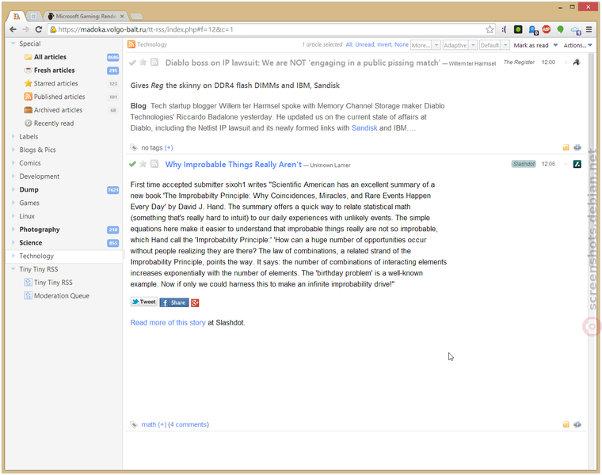Expand the Linux category
The width and height of the screenshot is (602, 475).
pyautogui.click(x=13, y=216)
